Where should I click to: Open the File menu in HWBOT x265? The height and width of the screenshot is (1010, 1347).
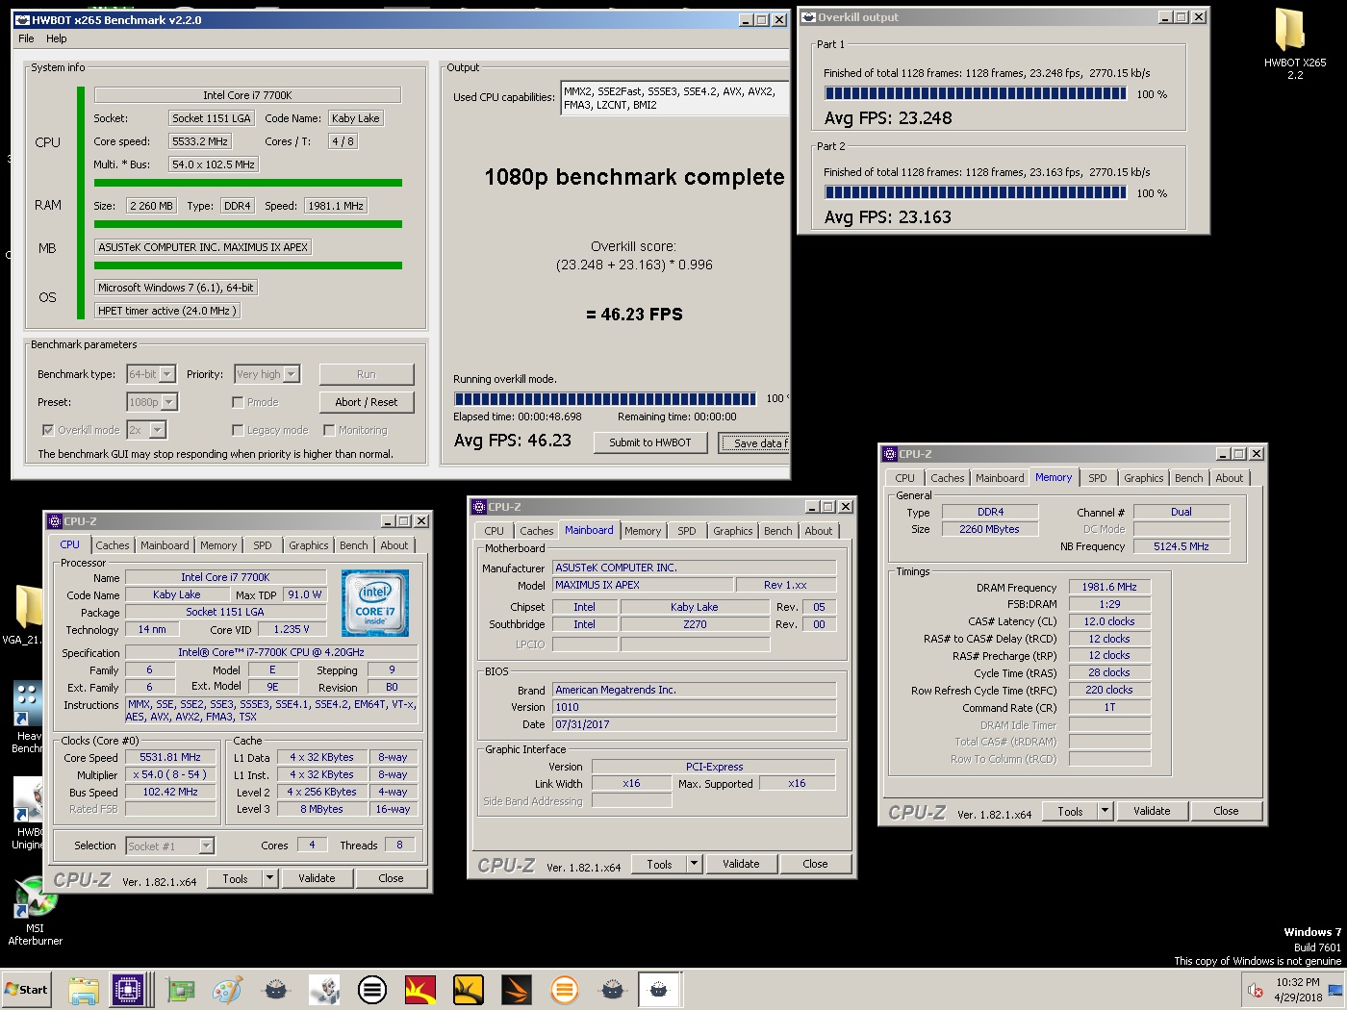click(x=26, y=38)
